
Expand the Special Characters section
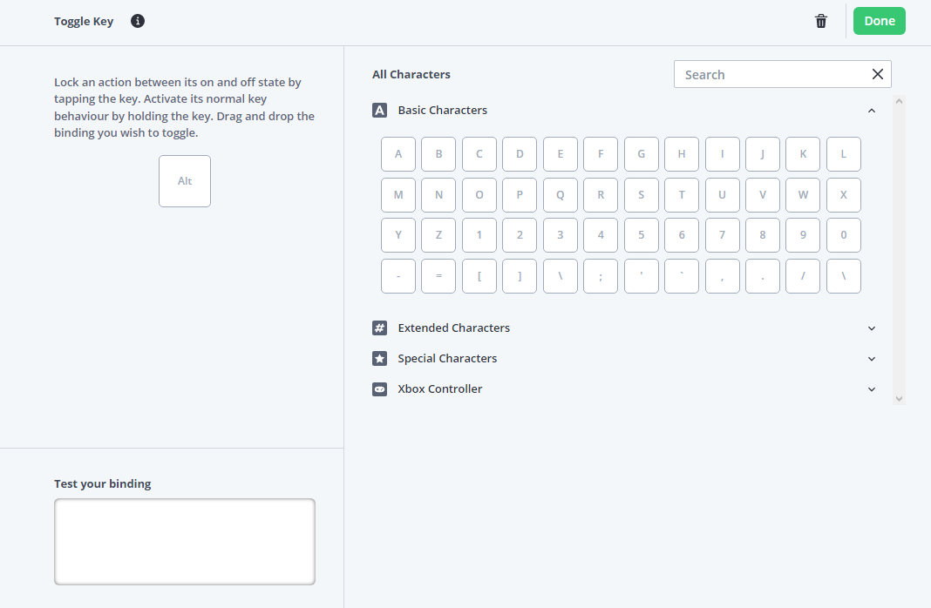(872, 359)
